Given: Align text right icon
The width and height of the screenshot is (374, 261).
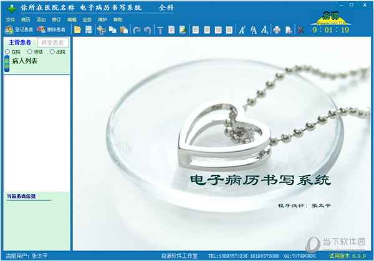Looking at the screenshot, I should point(218,30).
